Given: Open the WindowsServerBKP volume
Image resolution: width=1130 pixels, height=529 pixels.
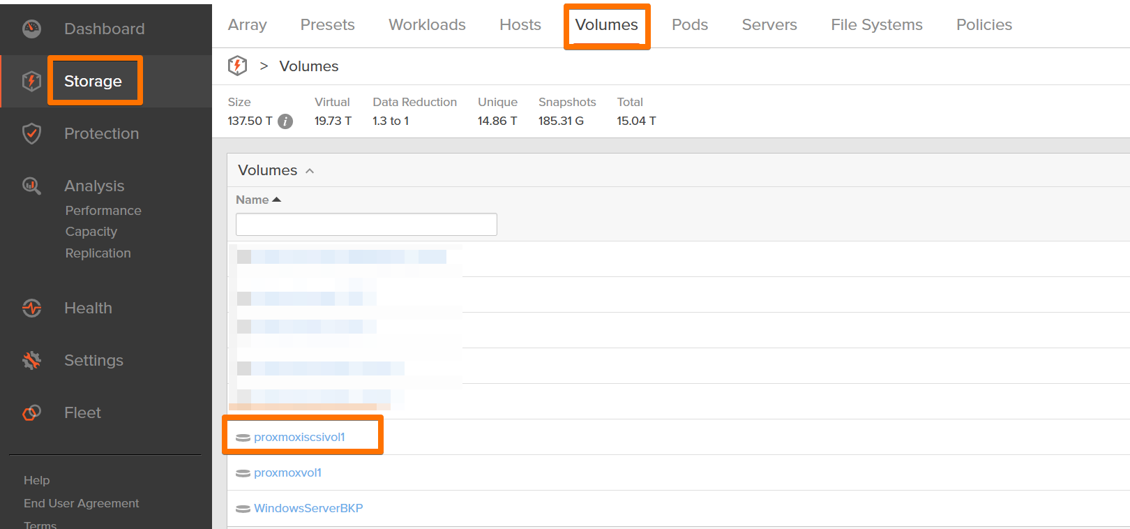Looking at the screenshot, I should pyautogui.click(x=308, y=508).
